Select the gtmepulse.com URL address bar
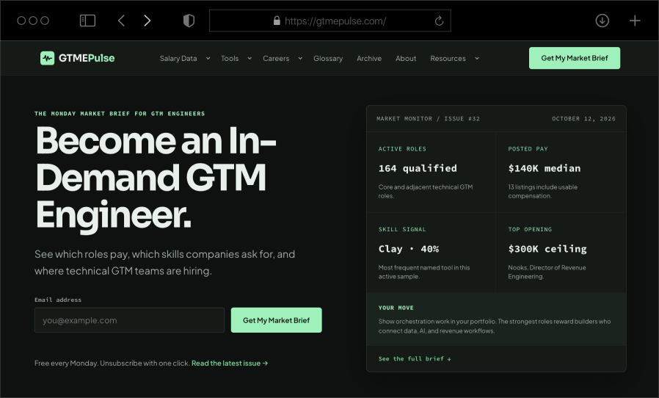Viewport: 659px width, 398px height. tap(330, 21)
